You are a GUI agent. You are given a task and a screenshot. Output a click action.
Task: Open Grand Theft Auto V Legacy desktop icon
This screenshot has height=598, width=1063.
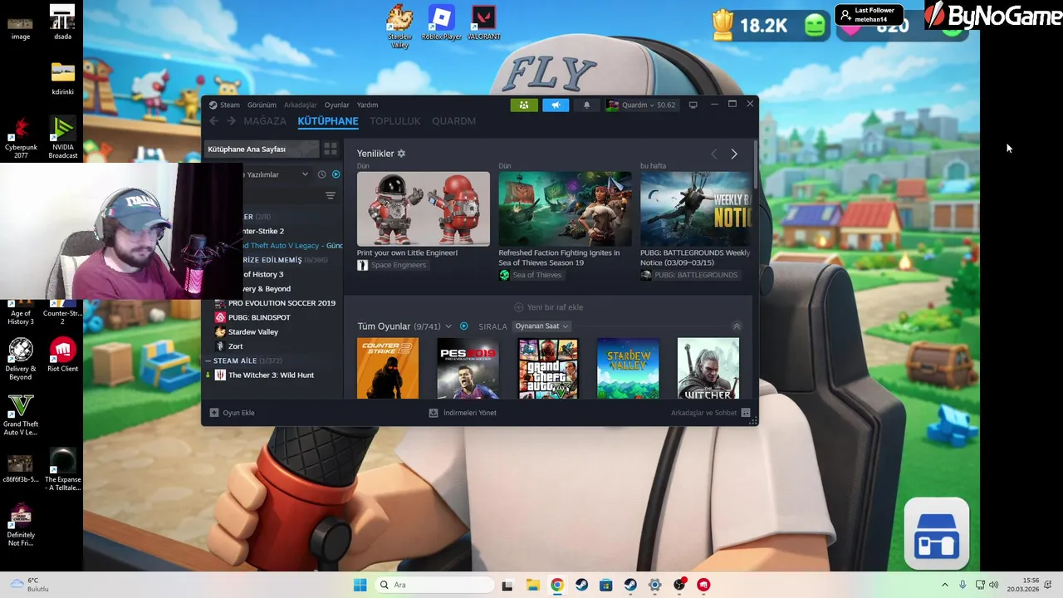(21, 414)
